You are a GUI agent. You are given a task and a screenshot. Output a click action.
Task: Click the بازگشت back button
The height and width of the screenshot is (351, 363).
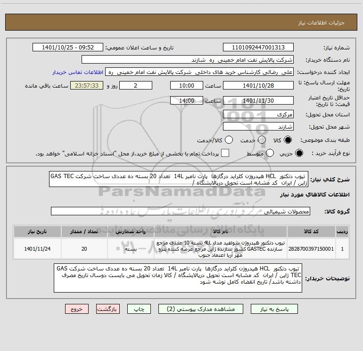click(108, 309)
